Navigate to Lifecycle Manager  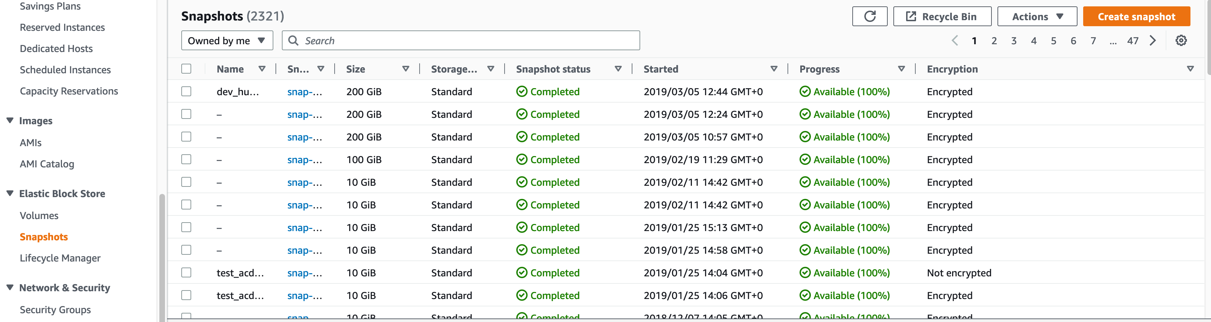pyautogui.click(x=60, y=258)
